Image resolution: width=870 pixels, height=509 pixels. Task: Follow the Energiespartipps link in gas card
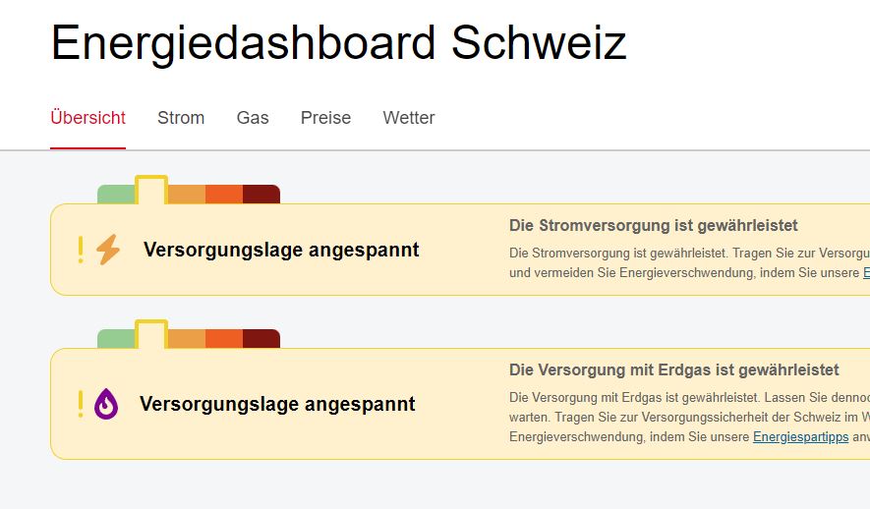[x=800, y=437]
